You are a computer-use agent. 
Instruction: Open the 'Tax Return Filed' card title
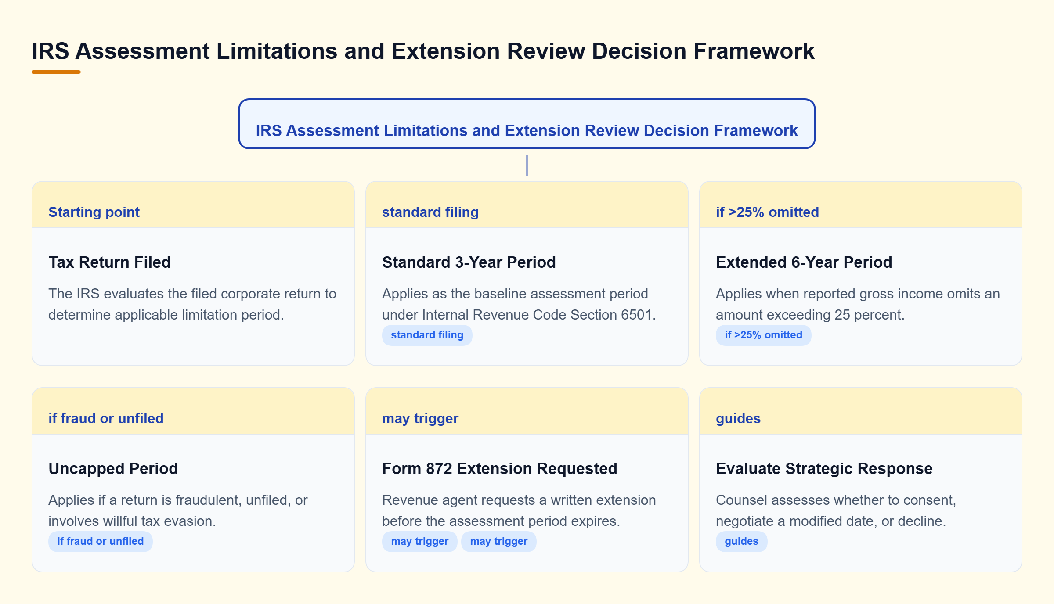109,262
